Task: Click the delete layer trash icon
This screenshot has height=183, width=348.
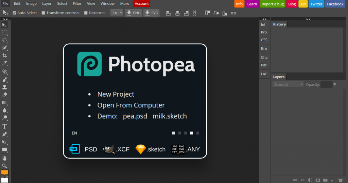Action: 341,180
